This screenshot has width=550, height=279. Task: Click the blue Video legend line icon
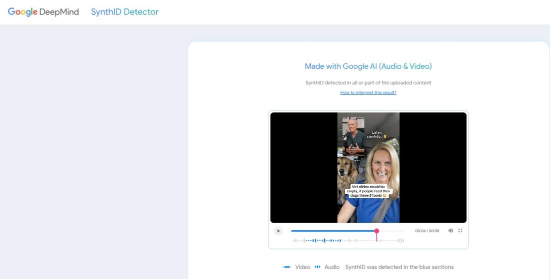point(286,267)
